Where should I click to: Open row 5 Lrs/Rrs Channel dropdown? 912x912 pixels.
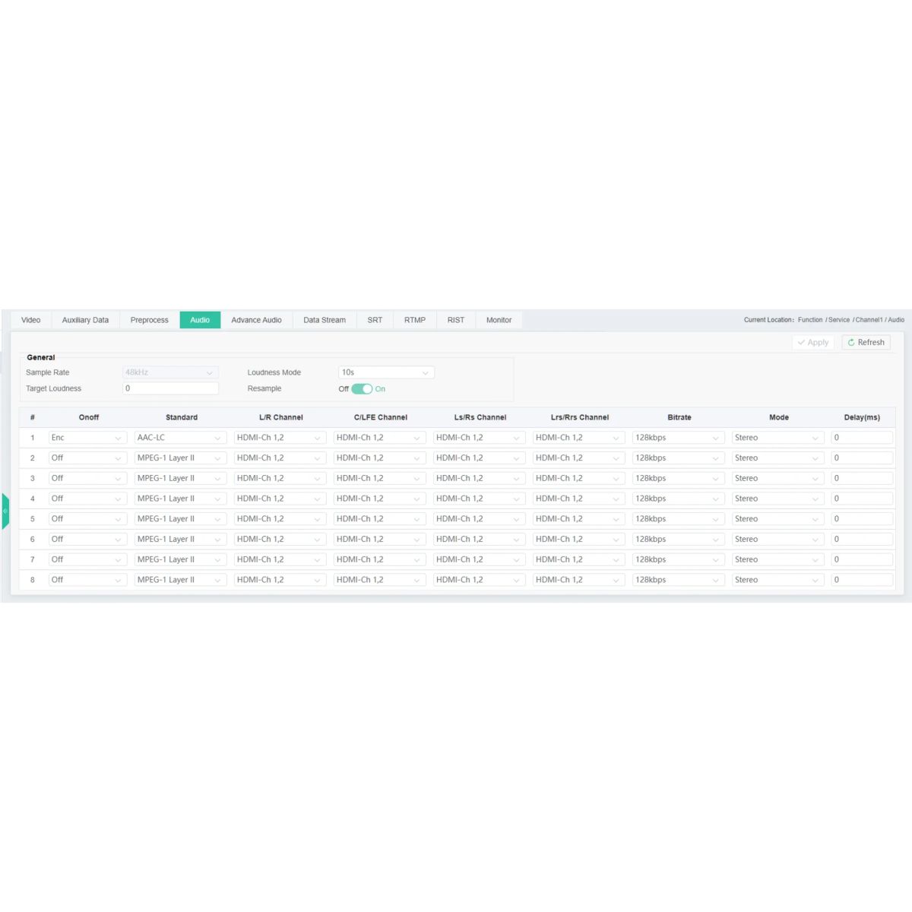tap(578, 519)
